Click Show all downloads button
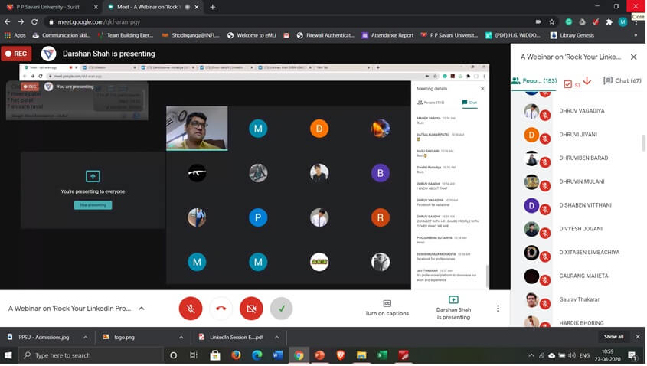 pos(613,337)
